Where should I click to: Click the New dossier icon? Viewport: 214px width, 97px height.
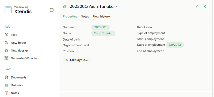point(6,51)
